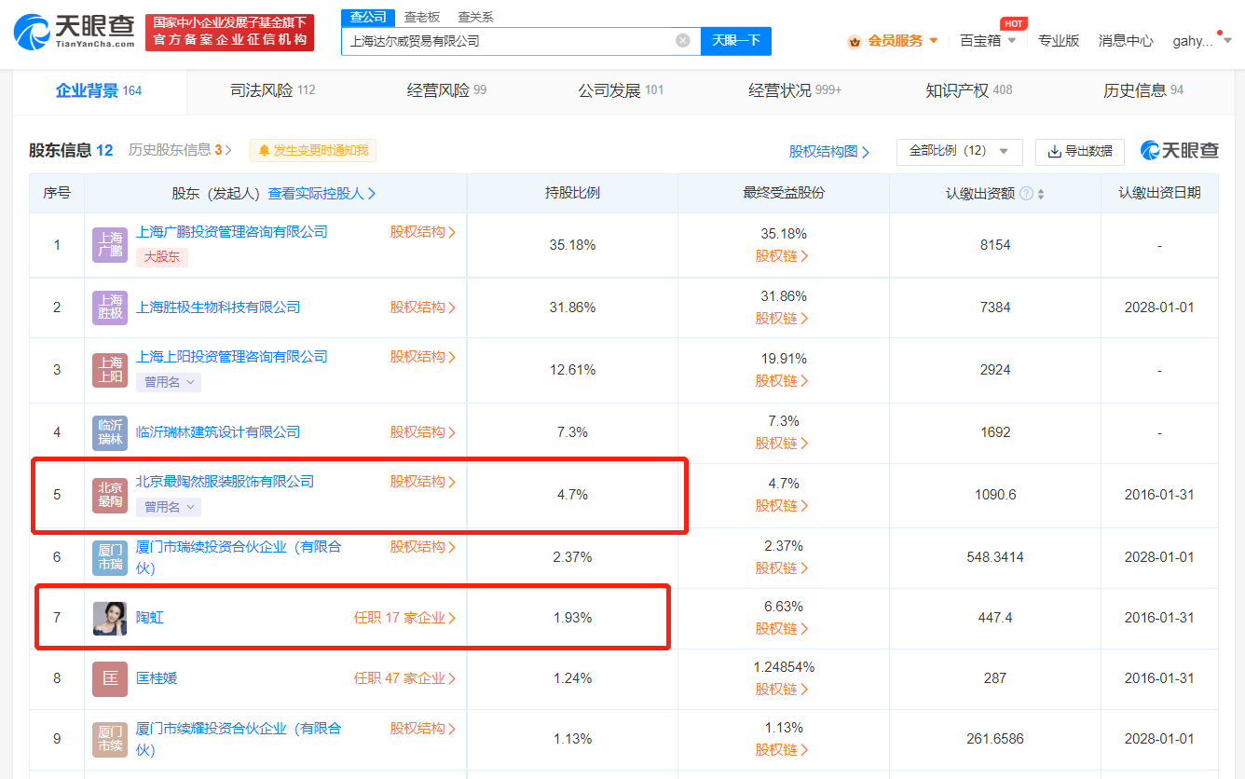Select 查关系 search mode
This screenshot has height=779, width=1245.
[x=476, y=17]
